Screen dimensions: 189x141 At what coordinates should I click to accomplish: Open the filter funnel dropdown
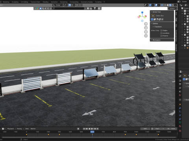pyautogui.click(x=95, y=9)
